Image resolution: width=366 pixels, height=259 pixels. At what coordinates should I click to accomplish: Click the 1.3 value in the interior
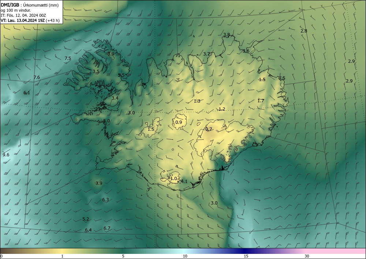pos(197,101)
